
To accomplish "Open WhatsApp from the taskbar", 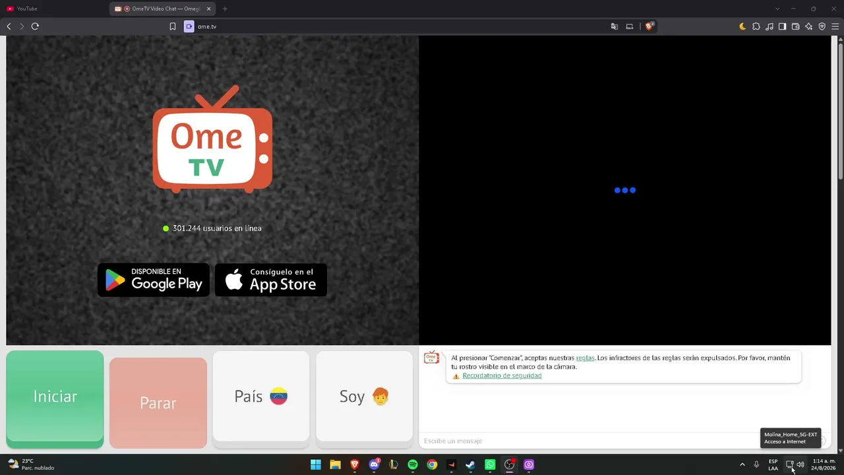I will [490, 464].
